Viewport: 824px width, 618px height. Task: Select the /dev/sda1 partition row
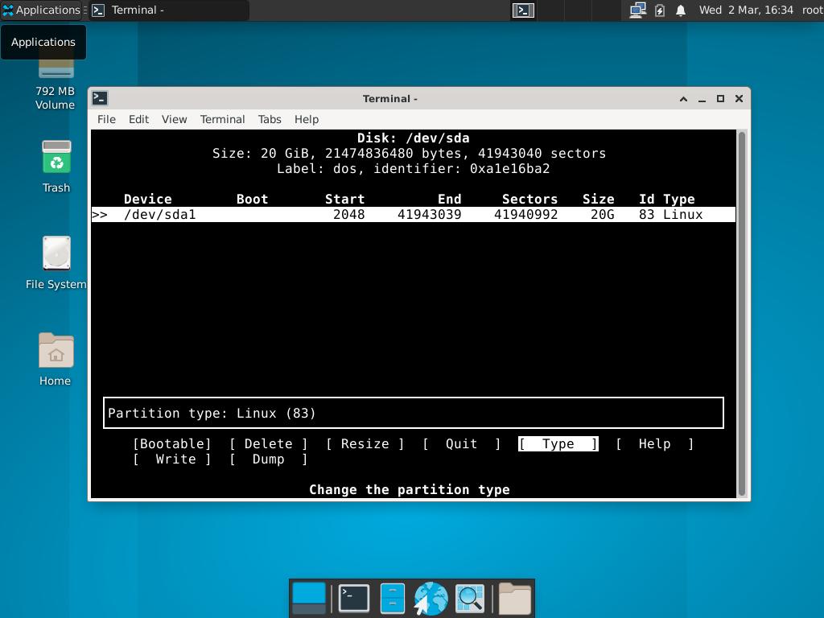[413, 214]
